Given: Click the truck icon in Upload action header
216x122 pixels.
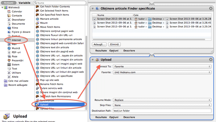Looking at the screenshot, I should click(x=98, y=60).
